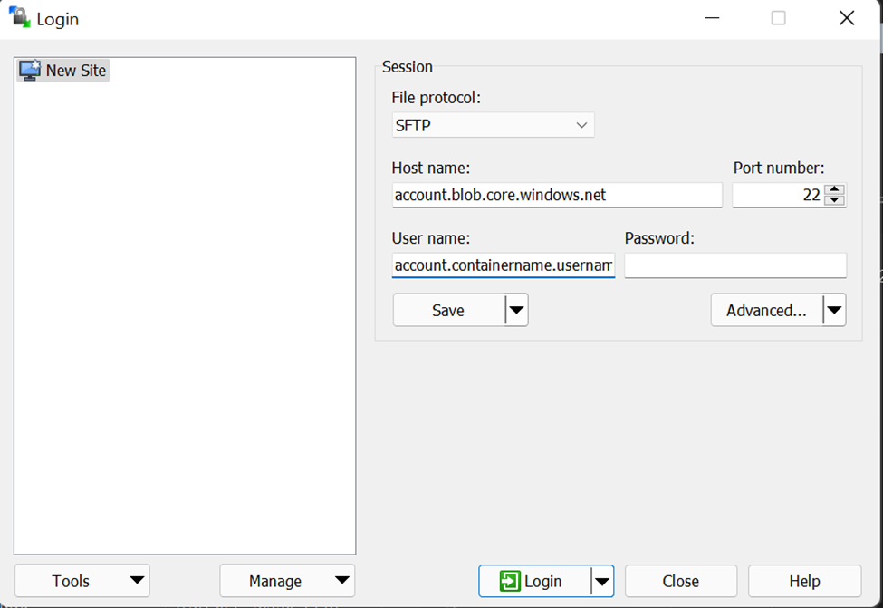The width and height of the screenshot is (883, 608).
Task: Open the Tools menu button
Action: (82, 581)
